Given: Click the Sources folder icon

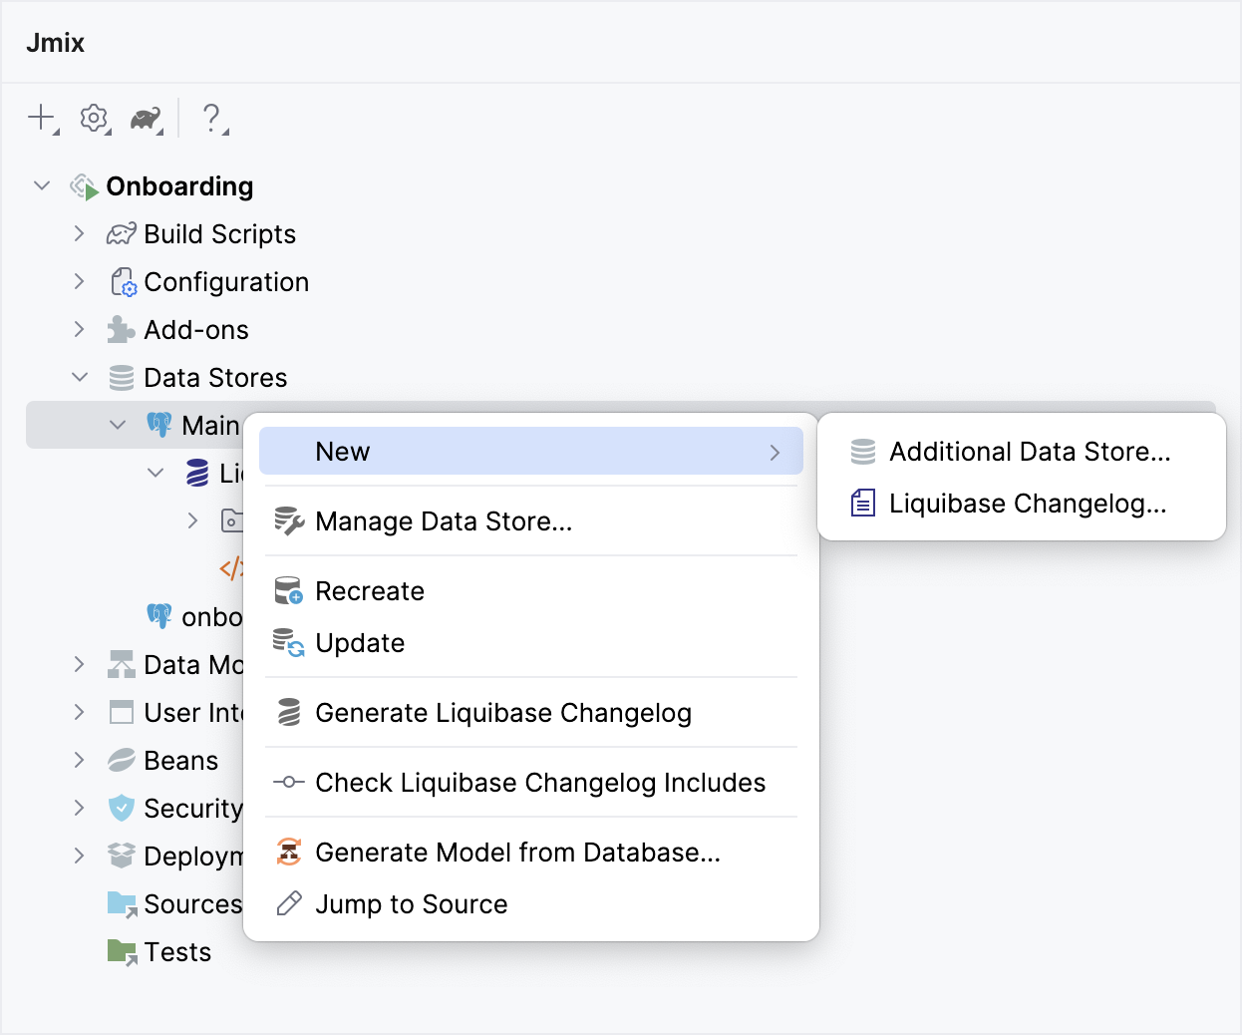Looking at the screenshot, I should (x=122, y=904).
